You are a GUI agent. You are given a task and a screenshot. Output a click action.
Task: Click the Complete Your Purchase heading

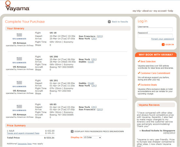tap(25, 22)
